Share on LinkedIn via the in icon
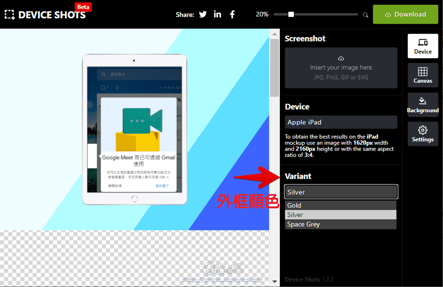This screenshot has height=287, width=443. pos(217,14)
